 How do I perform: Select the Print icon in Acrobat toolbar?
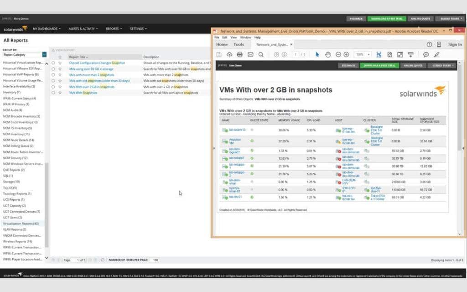(239, 53)
